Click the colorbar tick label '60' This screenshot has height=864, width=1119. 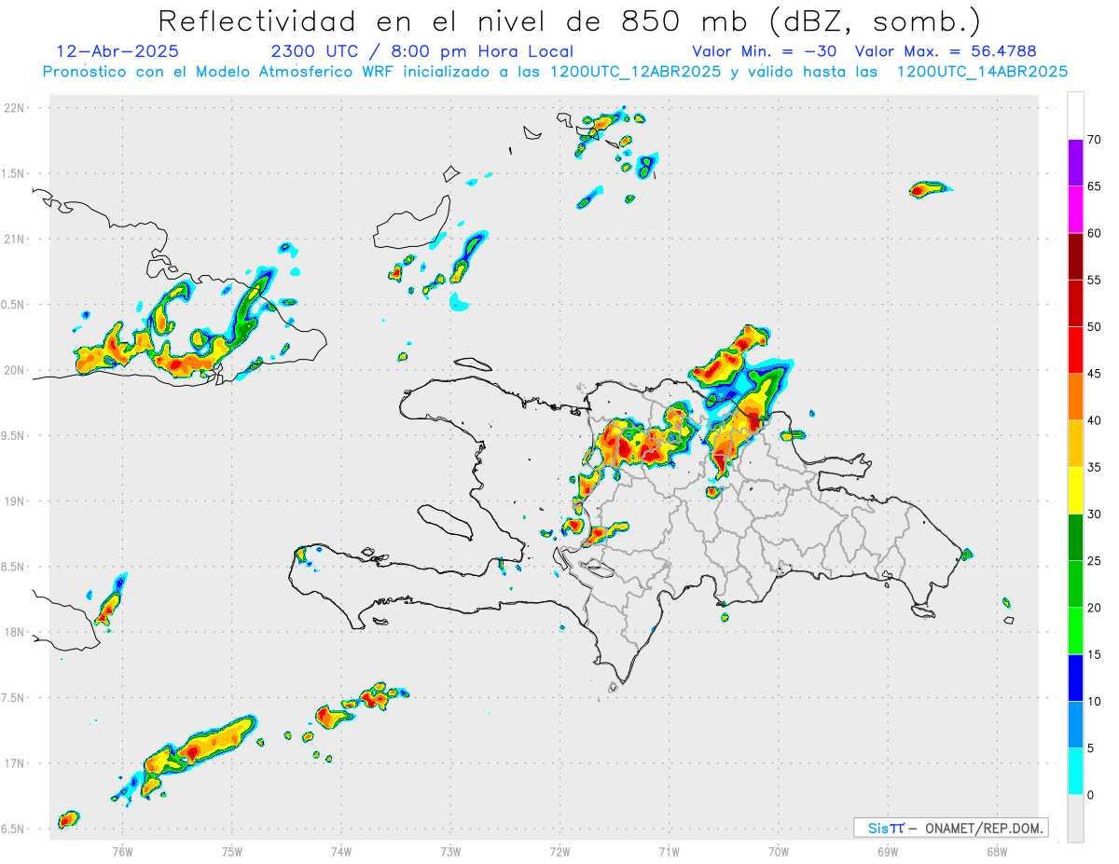tap(1095, 233)
